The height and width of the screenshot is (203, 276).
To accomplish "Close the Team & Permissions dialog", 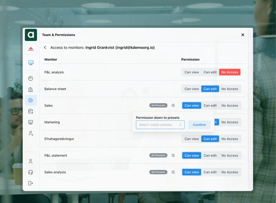I will pyautogui.click(x=243, y=35).
